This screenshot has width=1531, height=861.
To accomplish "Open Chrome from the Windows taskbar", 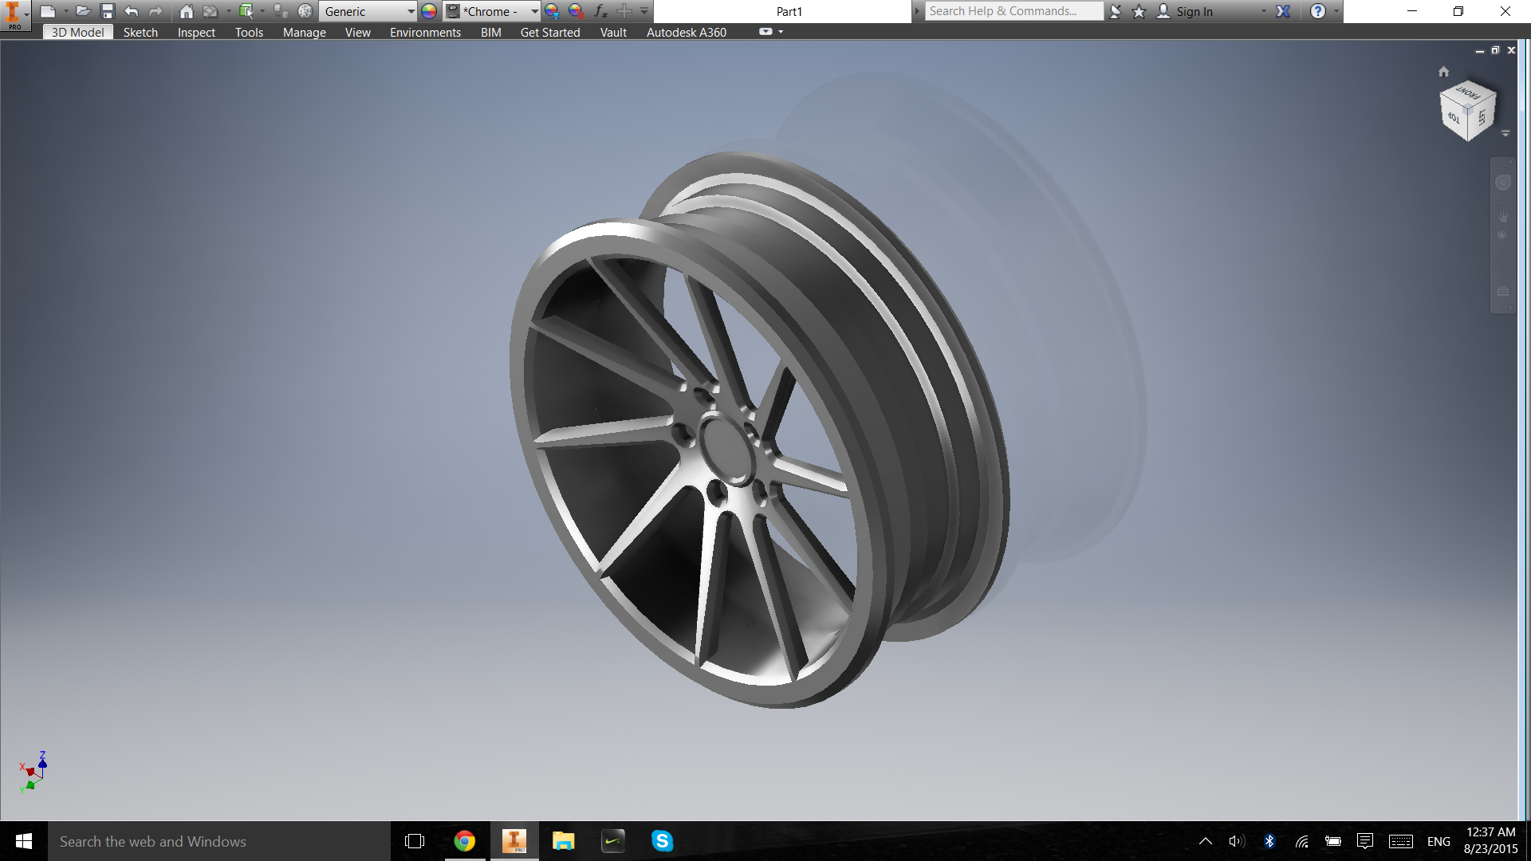I will click(x=464, y=841).
